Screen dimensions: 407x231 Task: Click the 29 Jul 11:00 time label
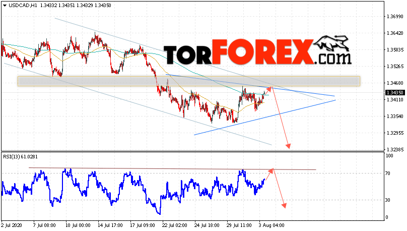tap(239, 225)
